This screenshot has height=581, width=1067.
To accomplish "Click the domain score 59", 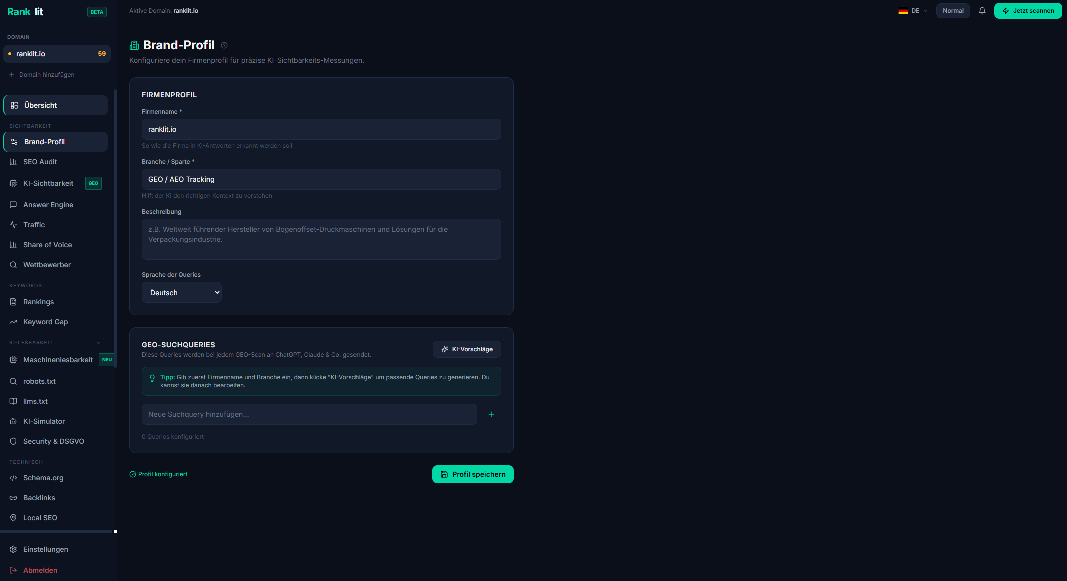I will 102,54.
